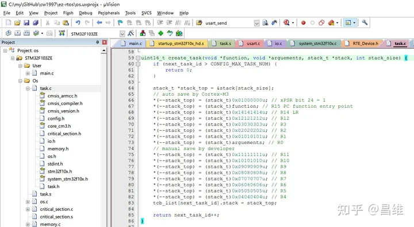Collapse the Os folder group
This screenshot has height=227, width=414.
pos(20,81)
